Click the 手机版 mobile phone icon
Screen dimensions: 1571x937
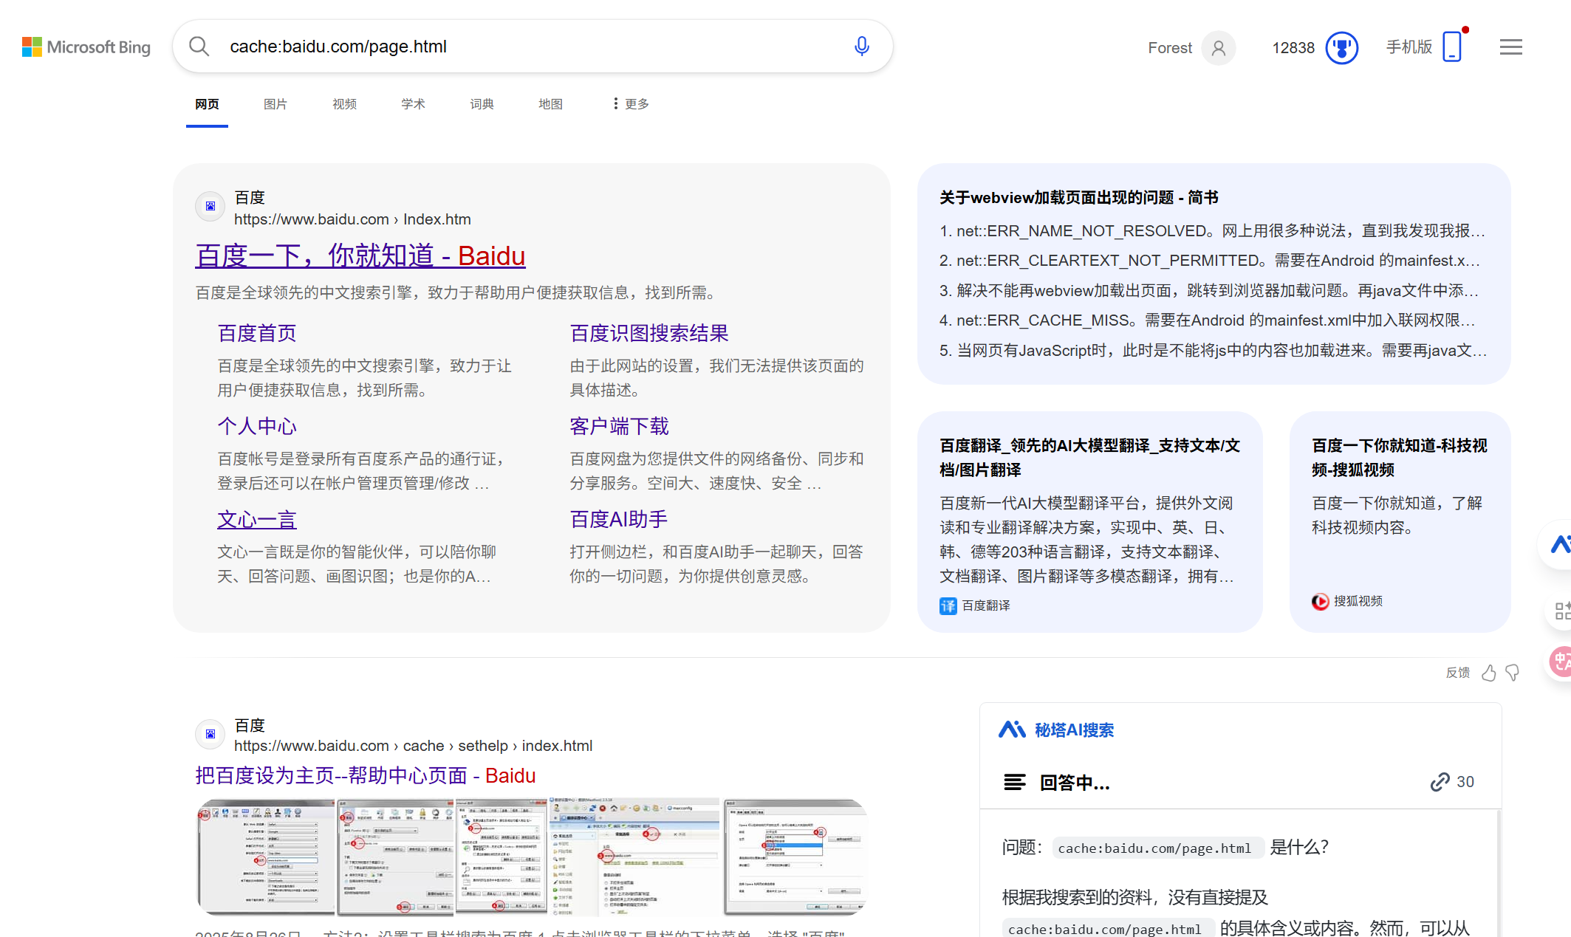pyautogui.click(x=1452, y=47)
